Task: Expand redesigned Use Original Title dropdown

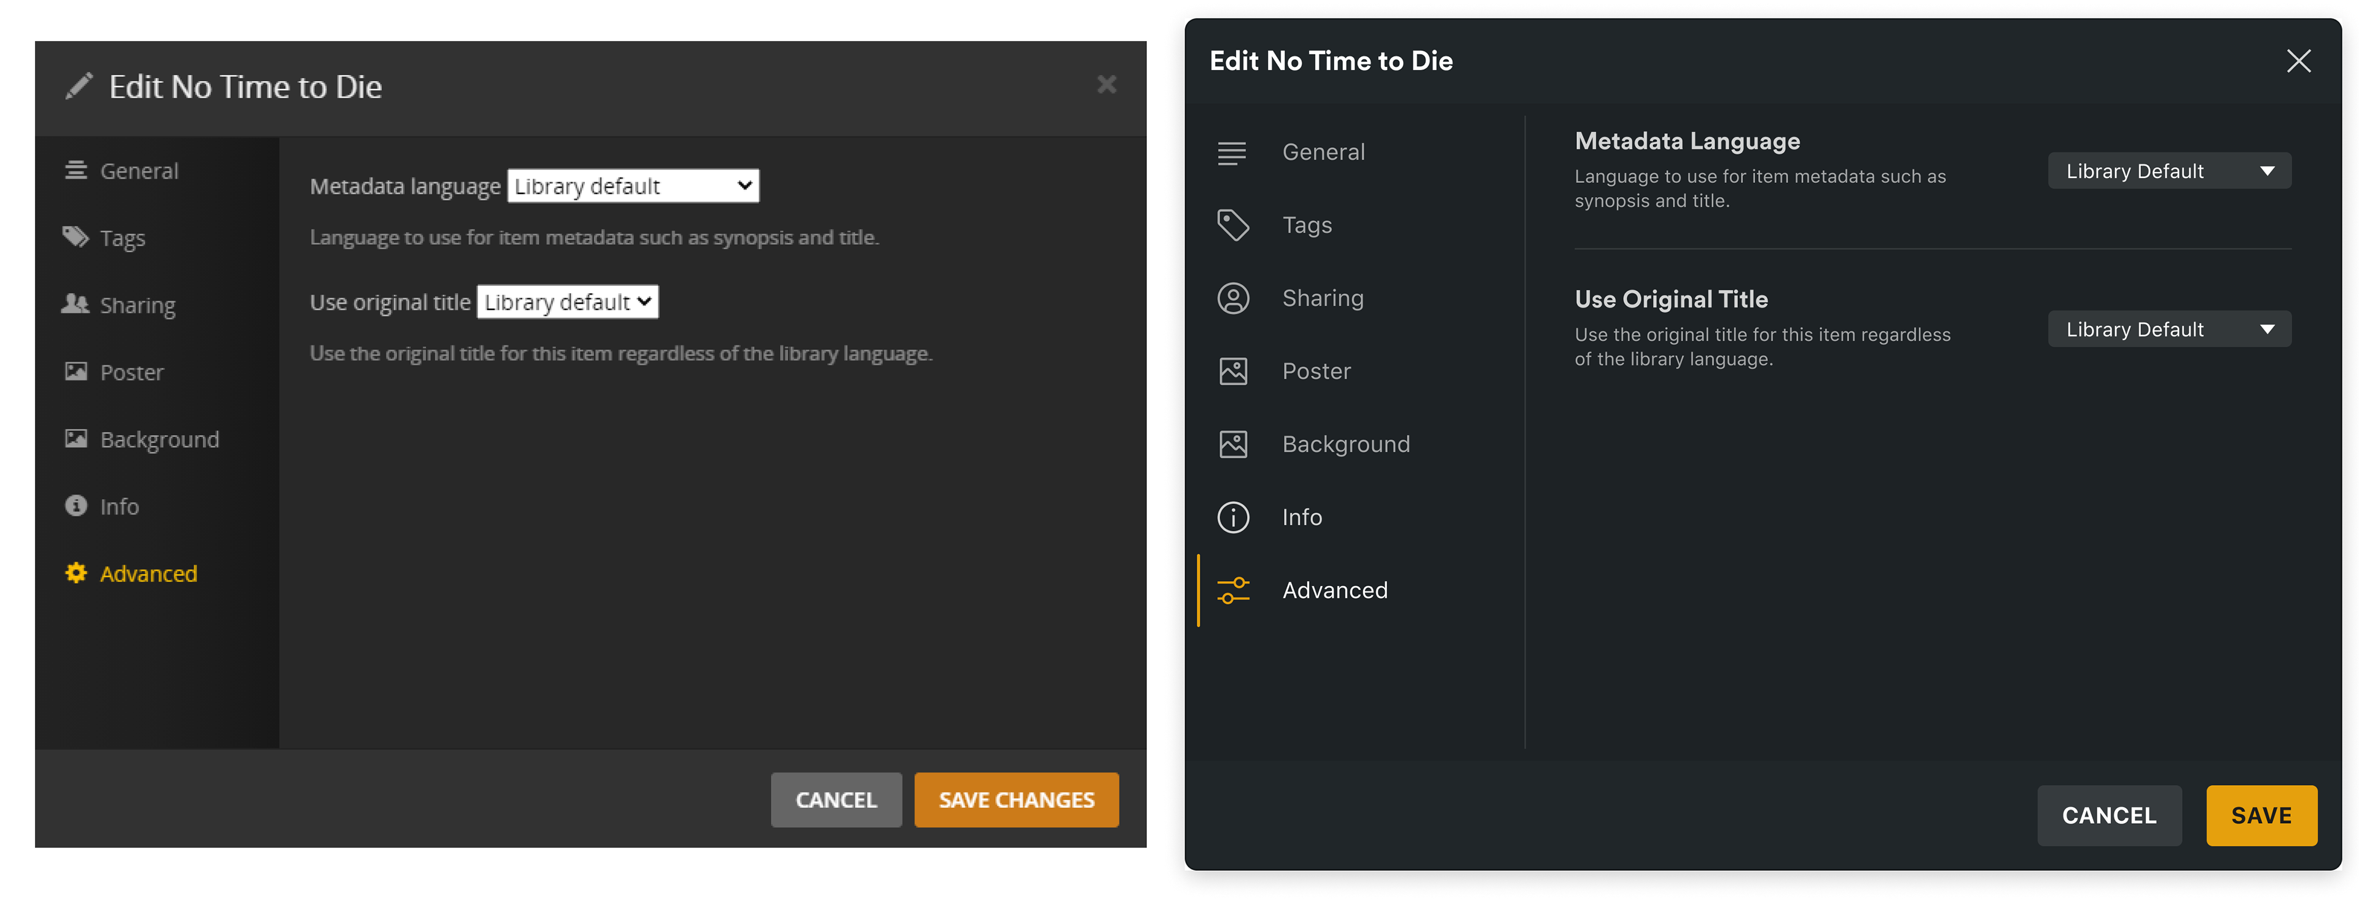Action: point(2169,330)
